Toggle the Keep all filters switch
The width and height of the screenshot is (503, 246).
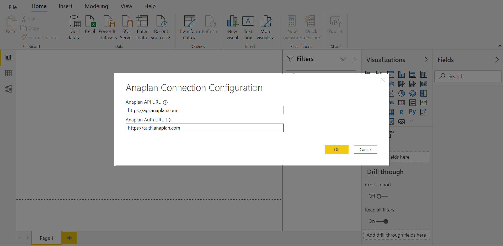pos(382,221)
